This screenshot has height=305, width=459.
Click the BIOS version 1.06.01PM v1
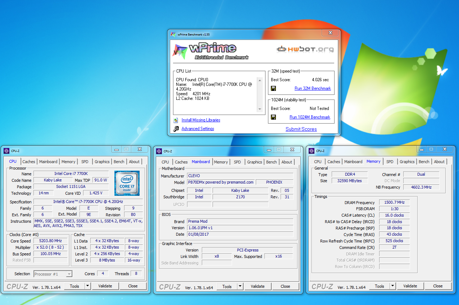(240, 228)
